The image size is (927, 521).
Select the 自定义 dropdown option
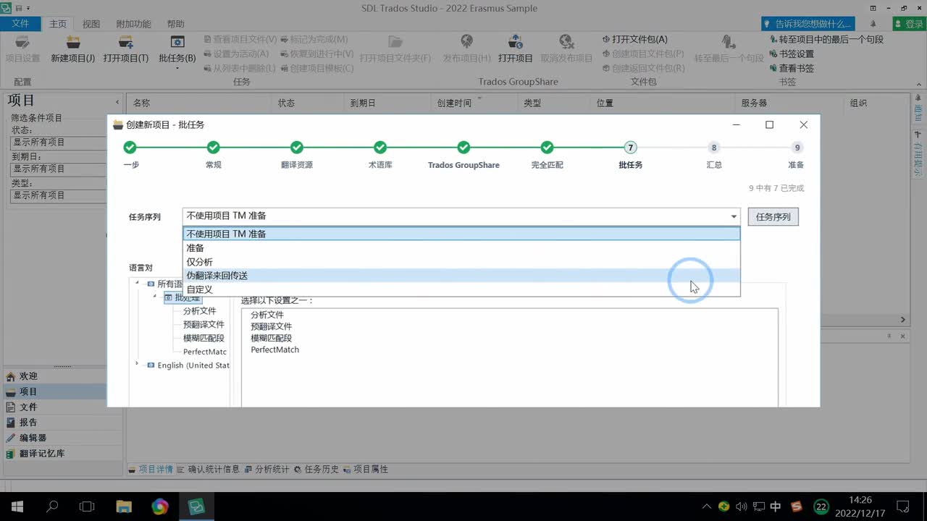[461, 289]
